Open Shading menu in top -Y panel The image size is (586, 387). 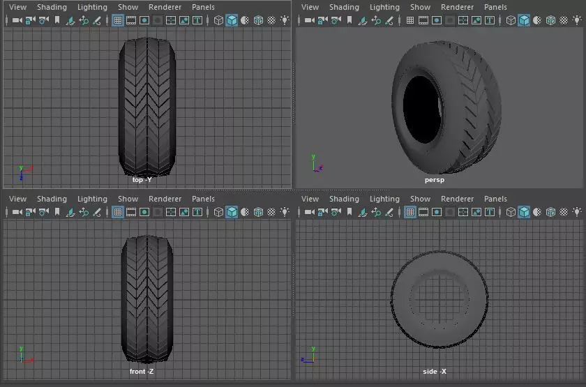pos(52,7)
